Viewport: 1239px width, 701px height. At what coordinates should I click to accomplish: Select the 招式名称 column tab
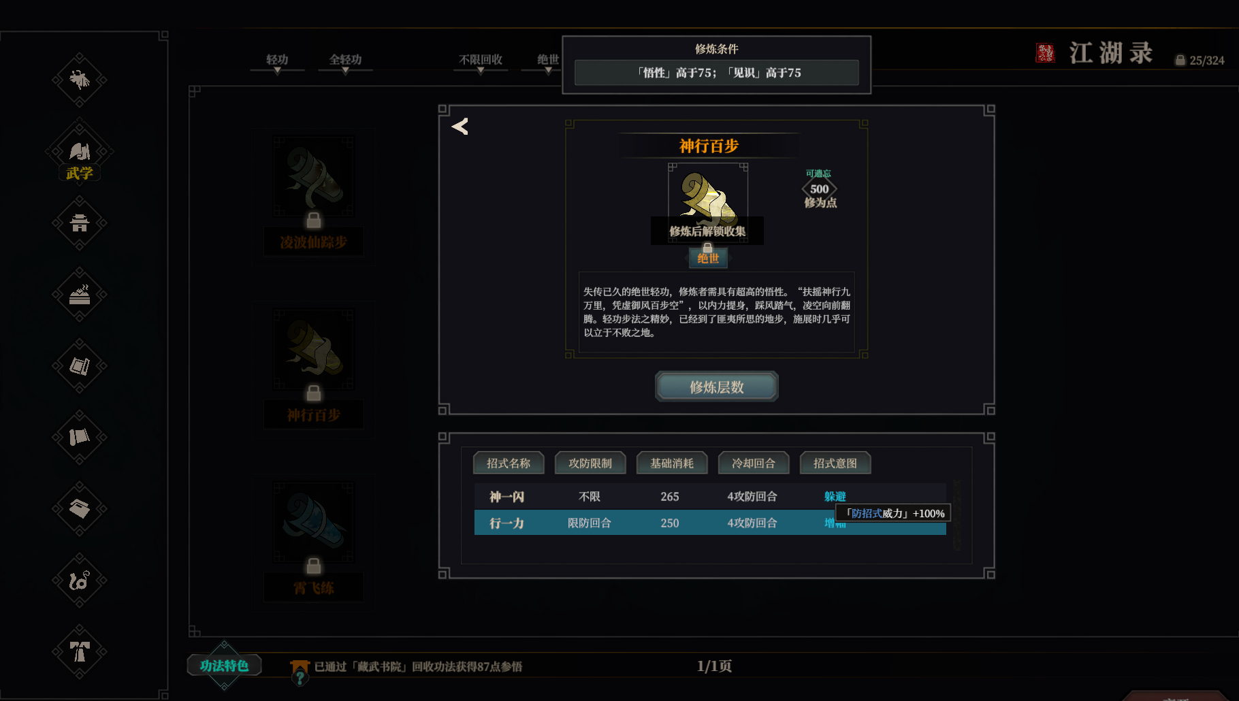coord(509,463)
